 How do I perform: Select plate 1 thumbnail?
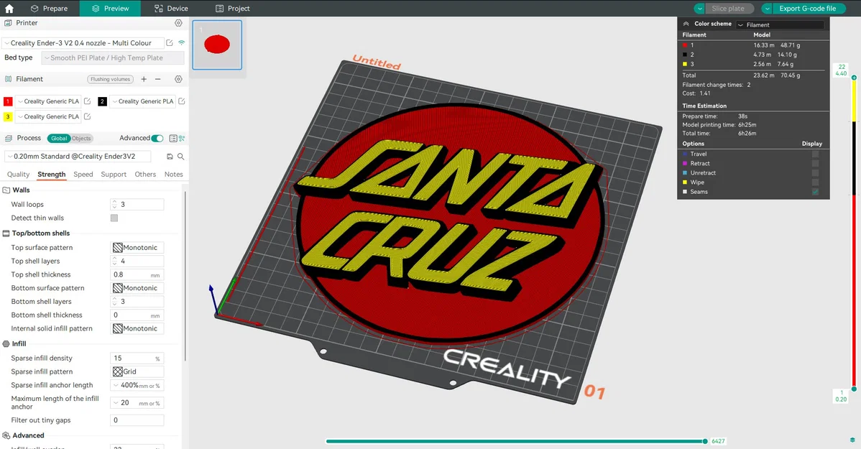[217, 45]
